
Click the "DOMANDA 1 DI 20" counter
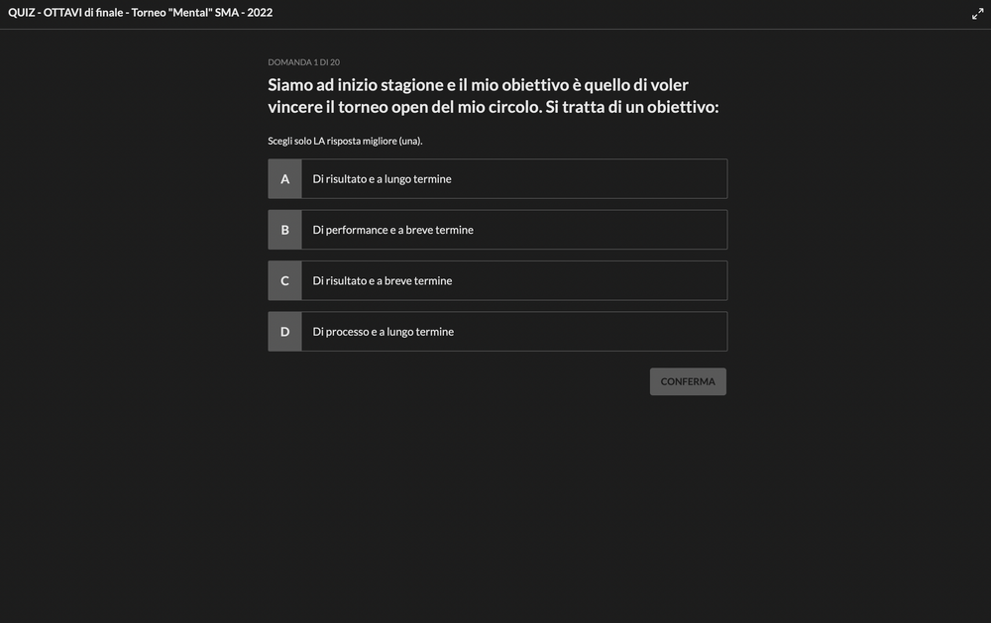tap(304, 62)
